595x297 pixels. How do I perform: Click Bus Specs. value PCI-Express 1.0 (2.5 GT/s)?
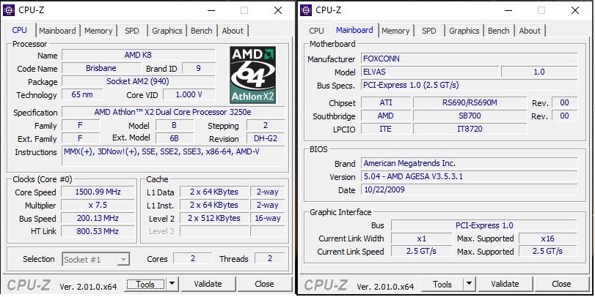[470, 85]
